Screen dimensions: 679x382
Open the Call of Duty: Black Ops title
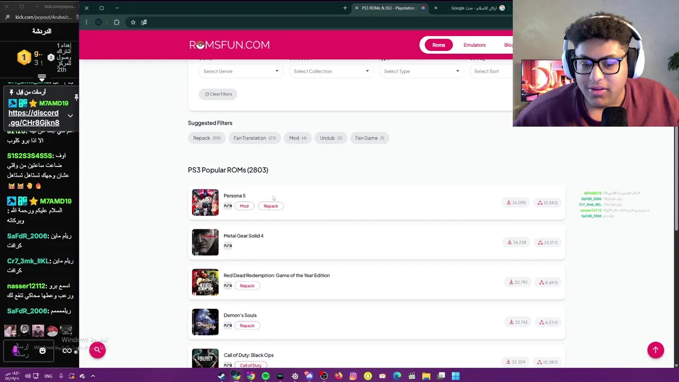[x=248, y=355]
